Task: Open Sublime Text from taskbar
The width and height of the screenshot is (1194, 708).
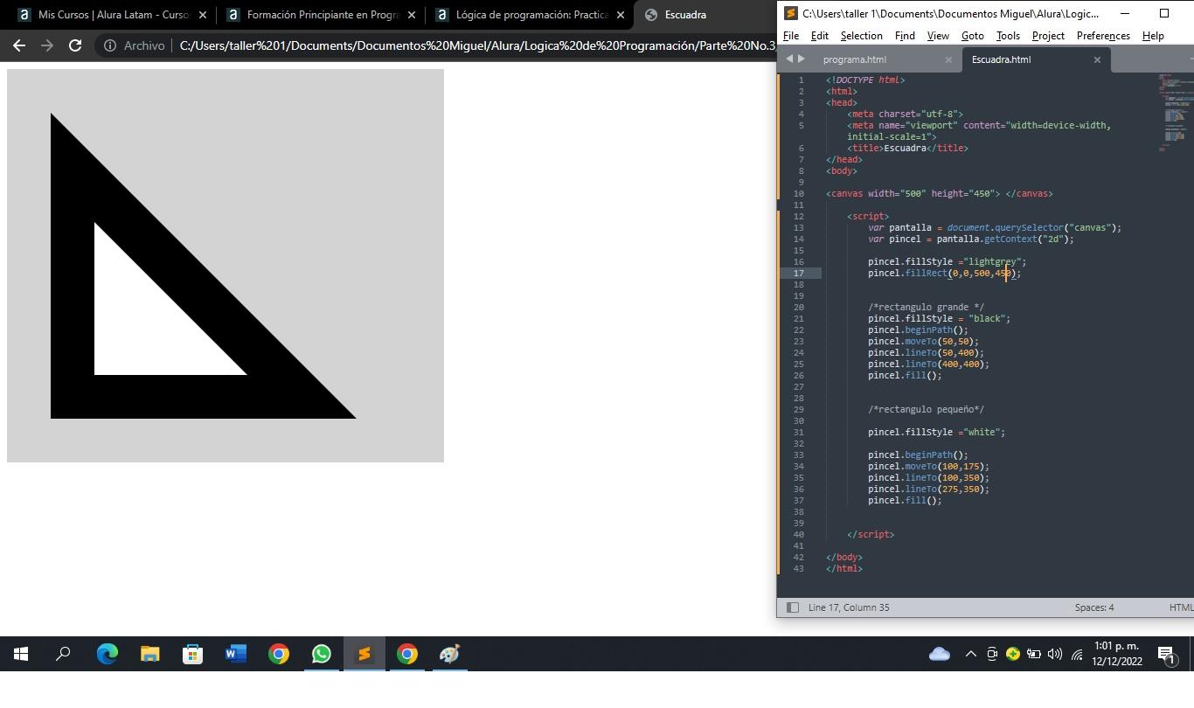Action: (364, 654)
